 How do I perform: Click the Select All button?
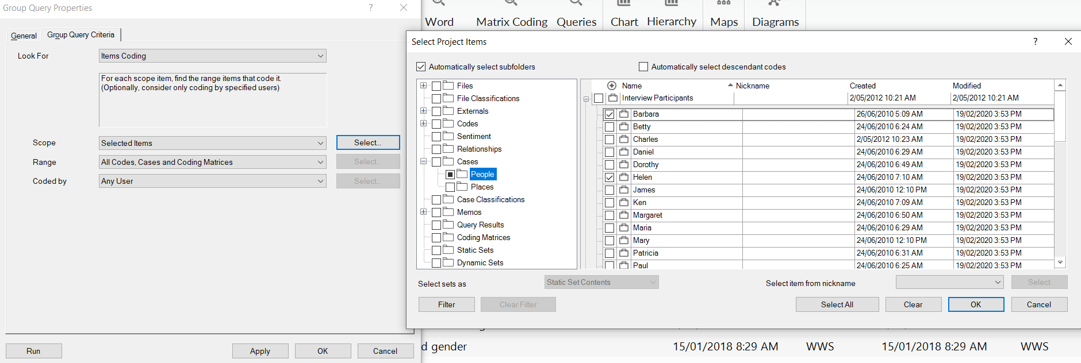click(837, 304)
